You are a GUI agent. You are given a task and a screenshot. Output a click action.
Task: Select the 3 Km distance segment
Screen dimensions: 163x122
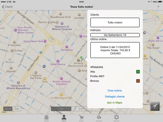(x=81, y=109)
